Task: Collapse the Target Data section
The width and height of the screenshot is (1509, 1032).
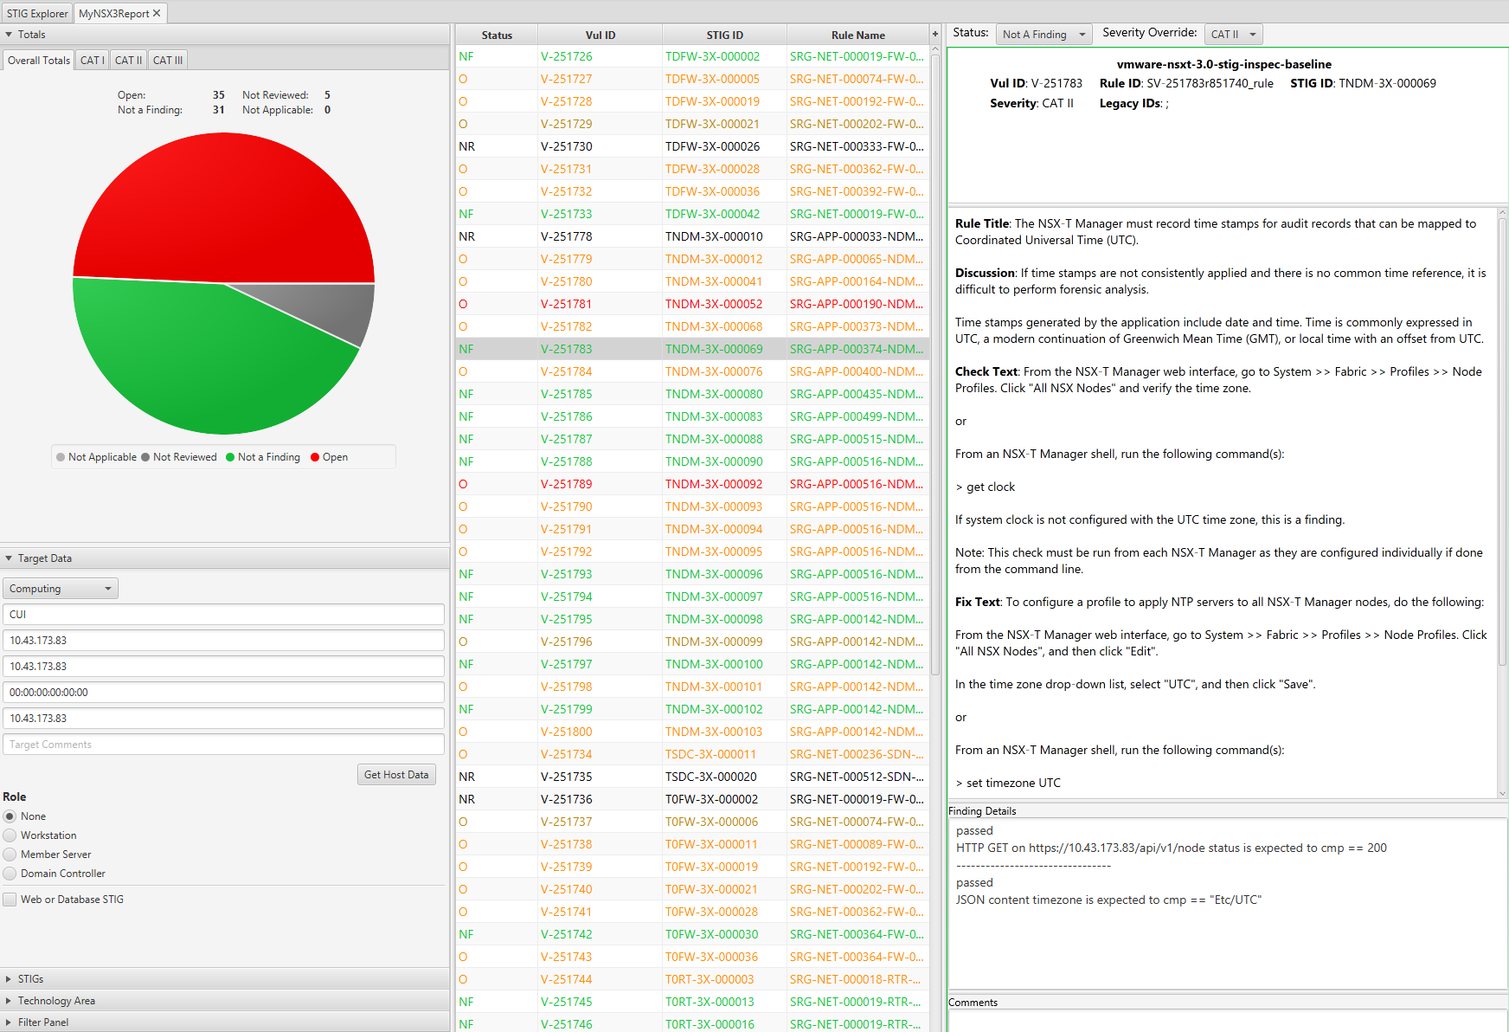Action: pos(9,558)
